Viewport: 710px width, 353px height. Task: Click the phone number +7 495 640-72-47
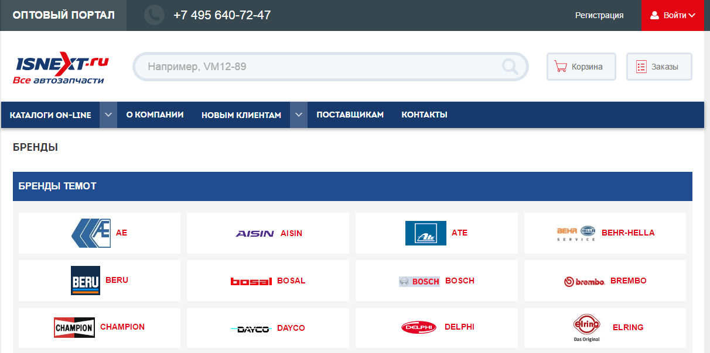[x=222, y=15]
